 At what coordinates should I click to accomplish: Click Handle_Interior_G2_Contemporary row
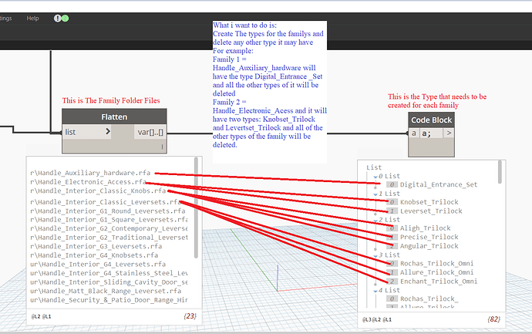pyautogui.click(x=109, y=229)
